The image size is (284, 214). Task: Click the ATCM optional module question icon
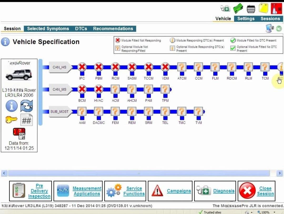click(x=182, y=67)
